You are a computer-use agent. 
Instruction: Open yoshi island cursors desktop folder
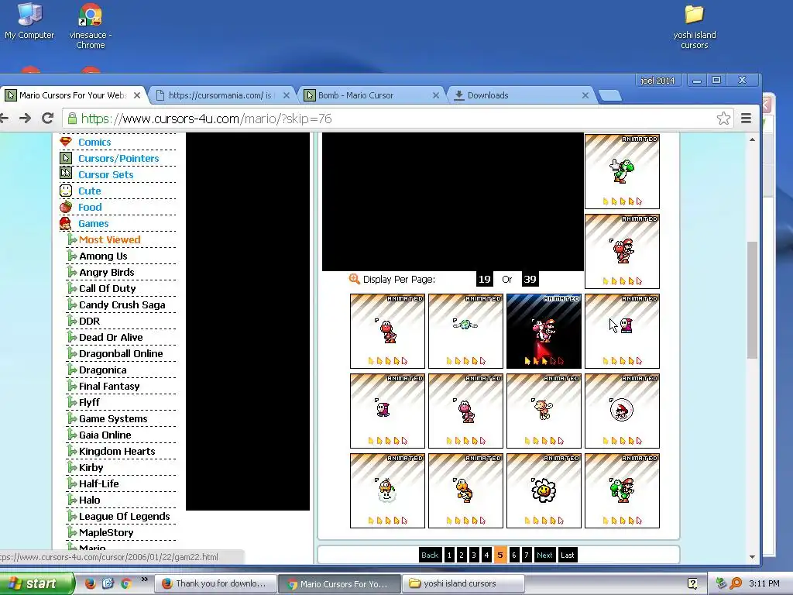[x=695, y=26]
